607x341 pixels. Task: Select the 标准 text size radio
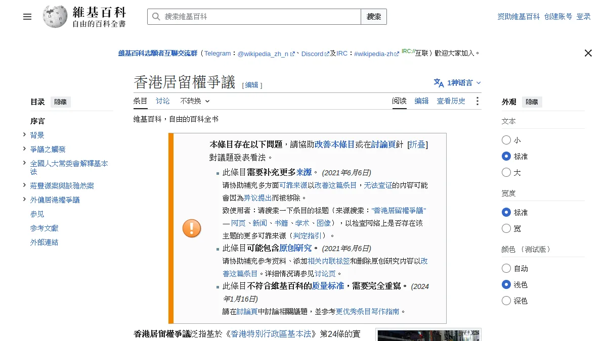point(506,156)
